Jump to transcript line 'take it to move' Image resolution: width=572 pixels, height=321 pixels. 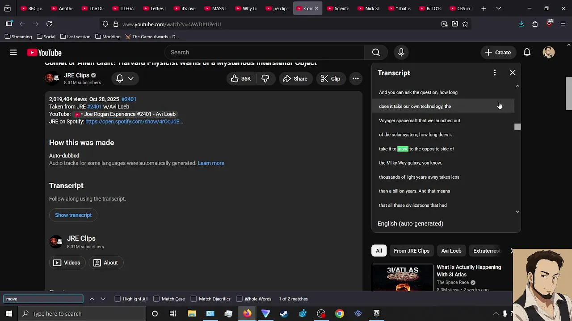coord(416,149)
